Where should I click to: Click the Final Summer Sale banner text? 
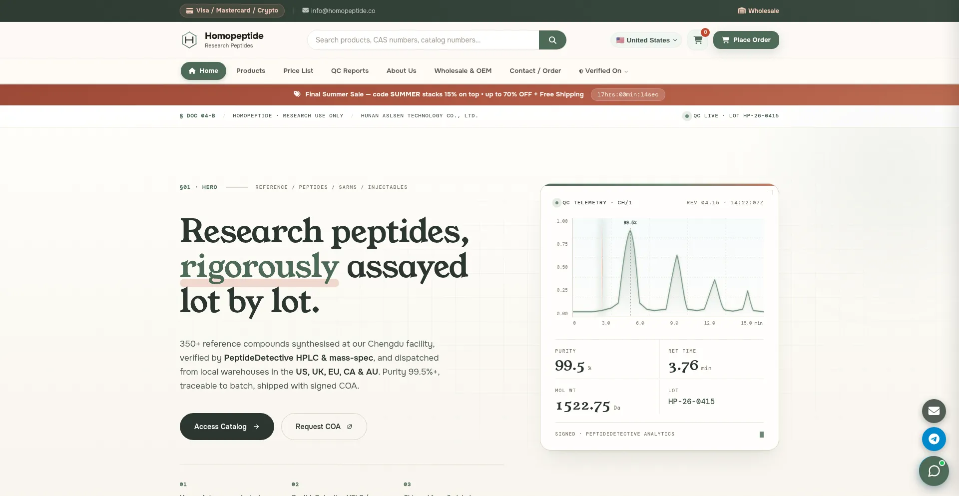click(445, 94)
